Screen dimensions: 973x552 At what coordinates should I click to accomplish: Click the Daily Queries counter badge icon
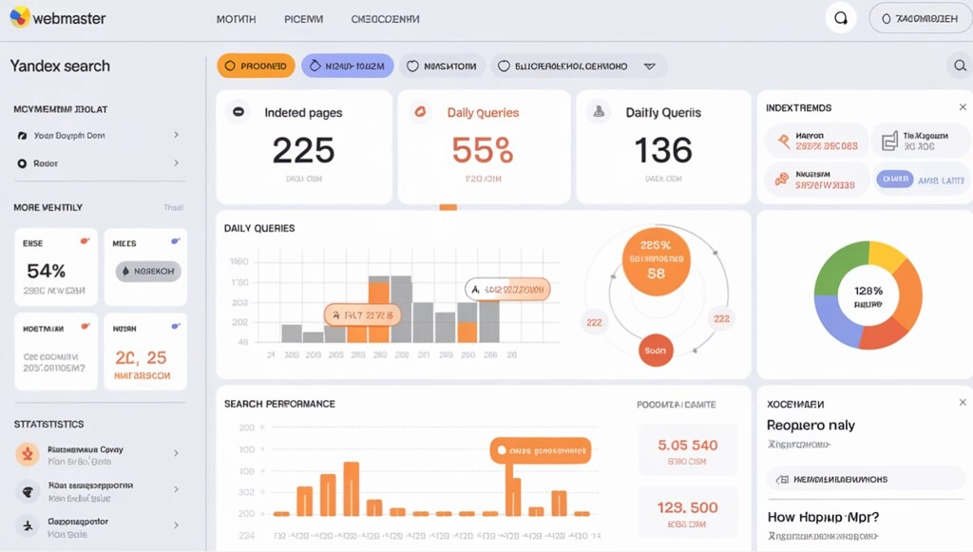(598, 111)
